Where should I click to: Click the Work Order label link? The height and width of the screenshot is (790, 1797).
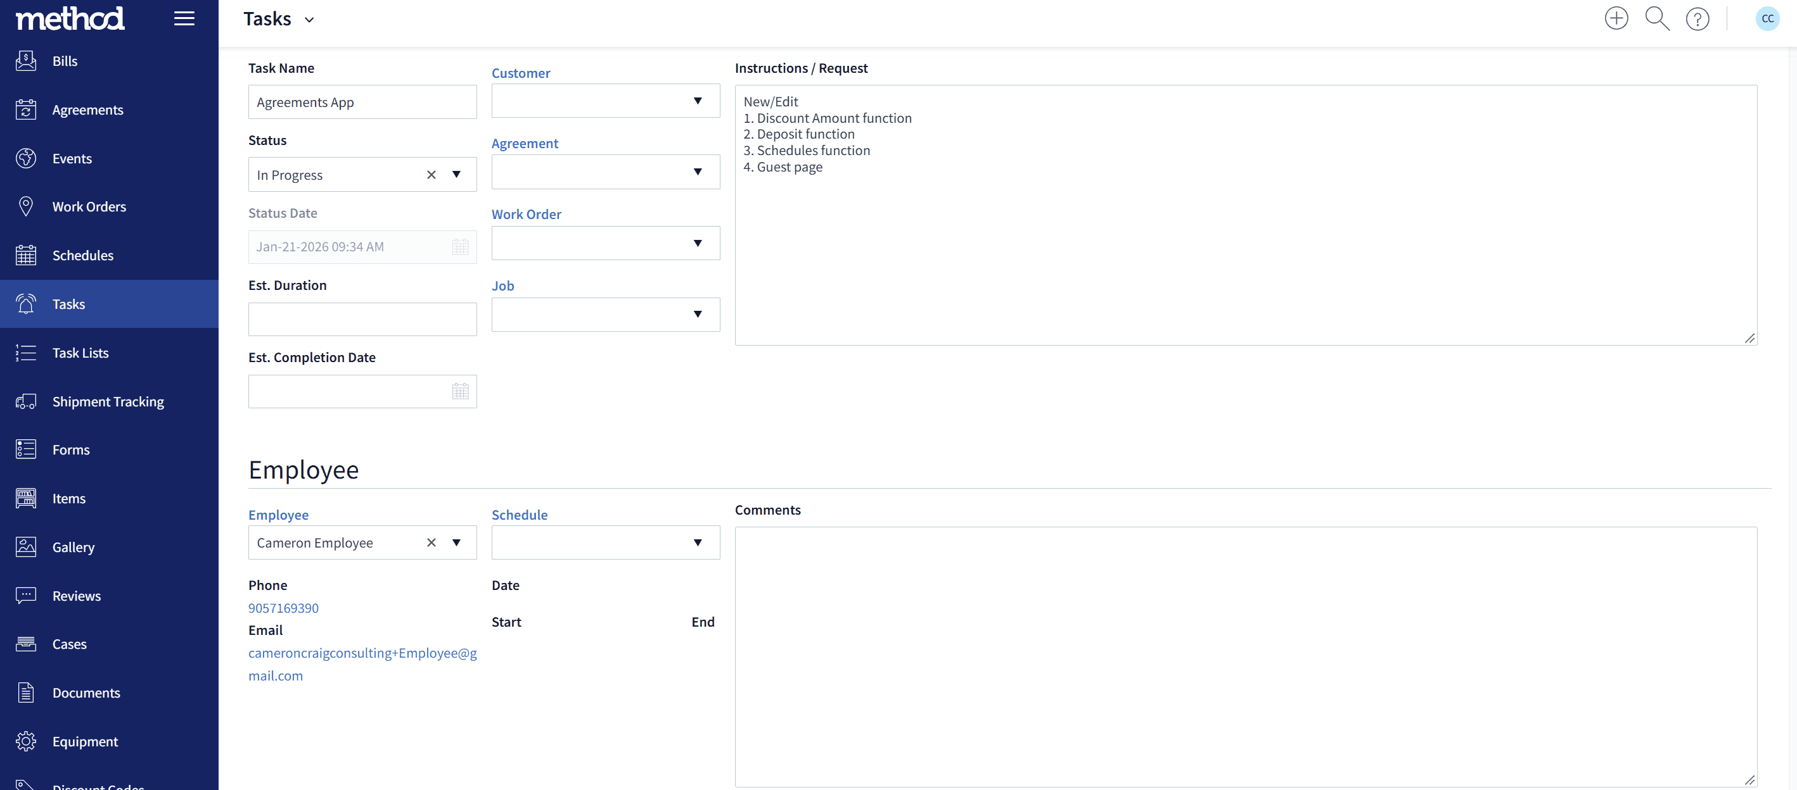pyautogui.click(x=526, y=215)
